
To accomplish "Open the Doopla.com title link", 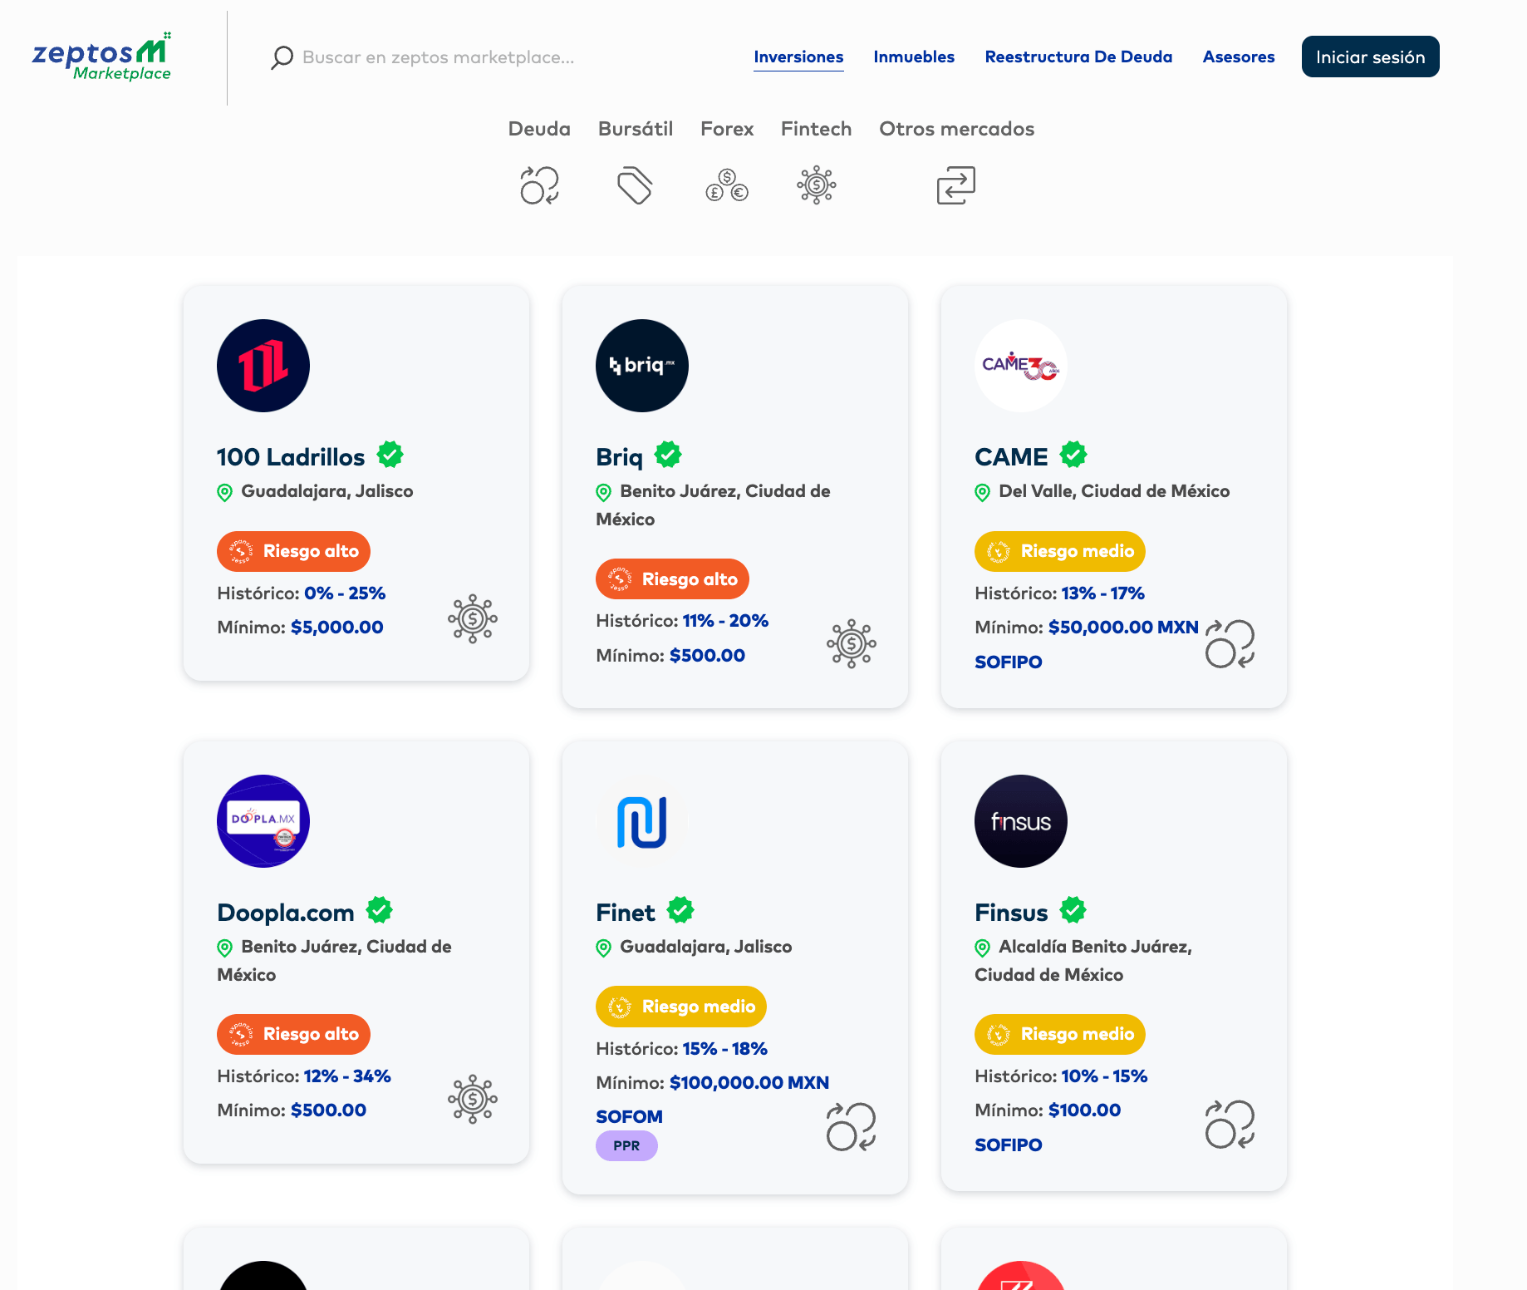I will (286, 912).
